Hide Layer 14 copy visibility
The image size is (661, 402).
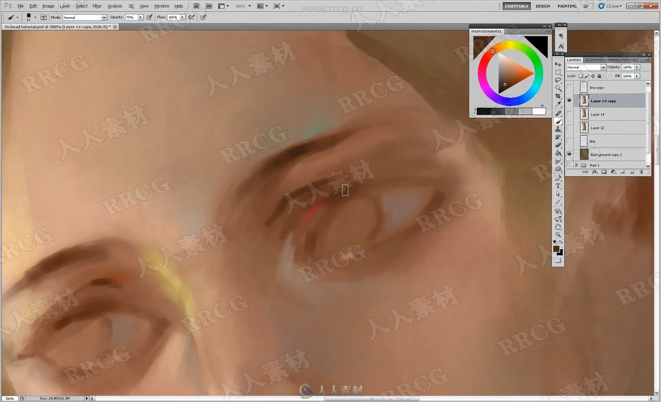click(569, 100)
